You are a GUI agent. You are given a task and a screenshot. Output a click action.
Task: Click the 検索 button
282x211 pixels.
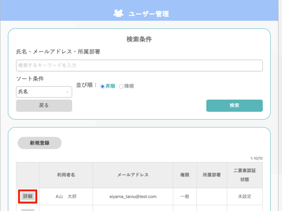click(x=235, y=105)
